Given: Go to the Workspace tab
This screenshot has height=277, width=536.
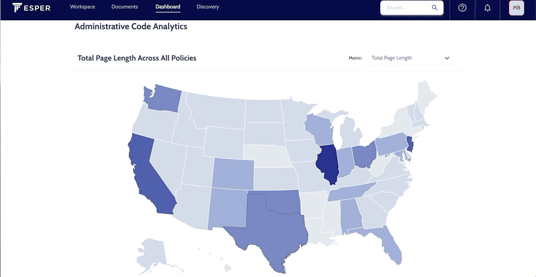Looking at the screenshot, I should [83, 7].
